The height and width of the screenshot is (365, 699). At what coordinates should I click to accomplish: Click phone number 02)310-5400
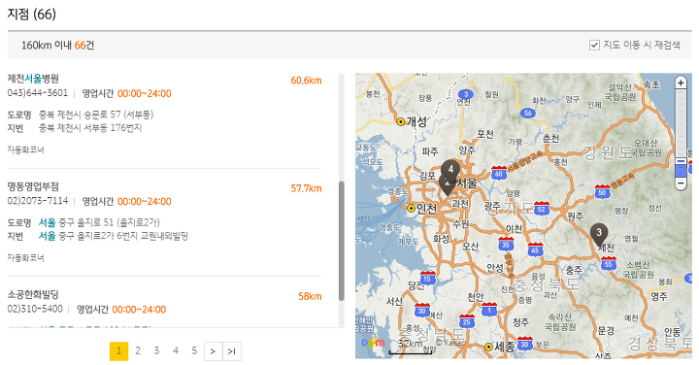tap(35, 309)
